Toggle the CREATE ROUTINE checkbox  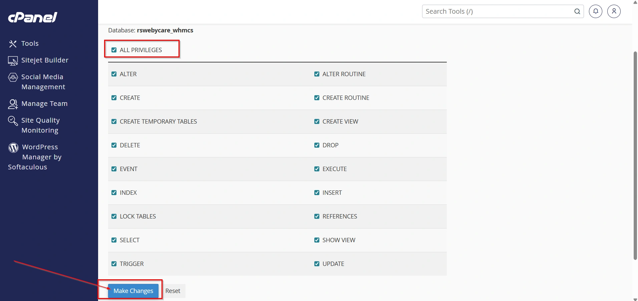click(317, 98)
